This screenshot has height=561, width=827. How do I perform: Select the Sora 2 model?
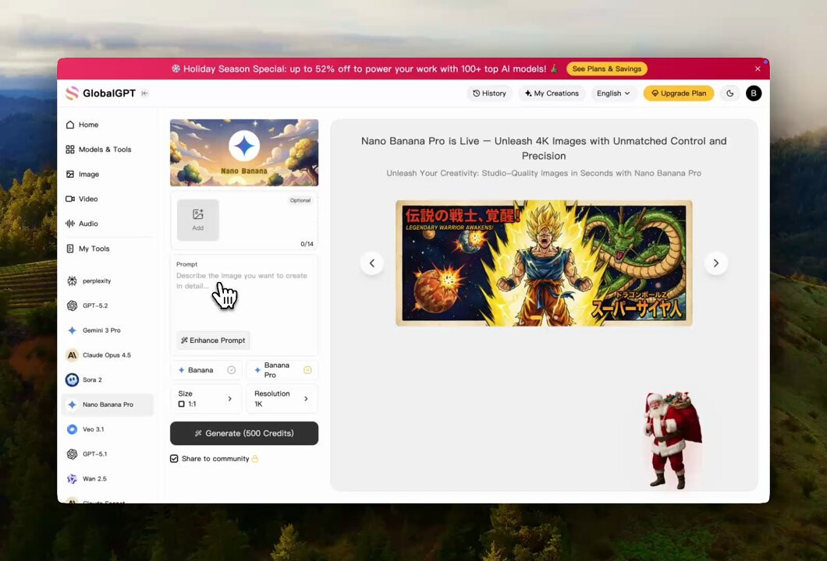click(108, 379)
